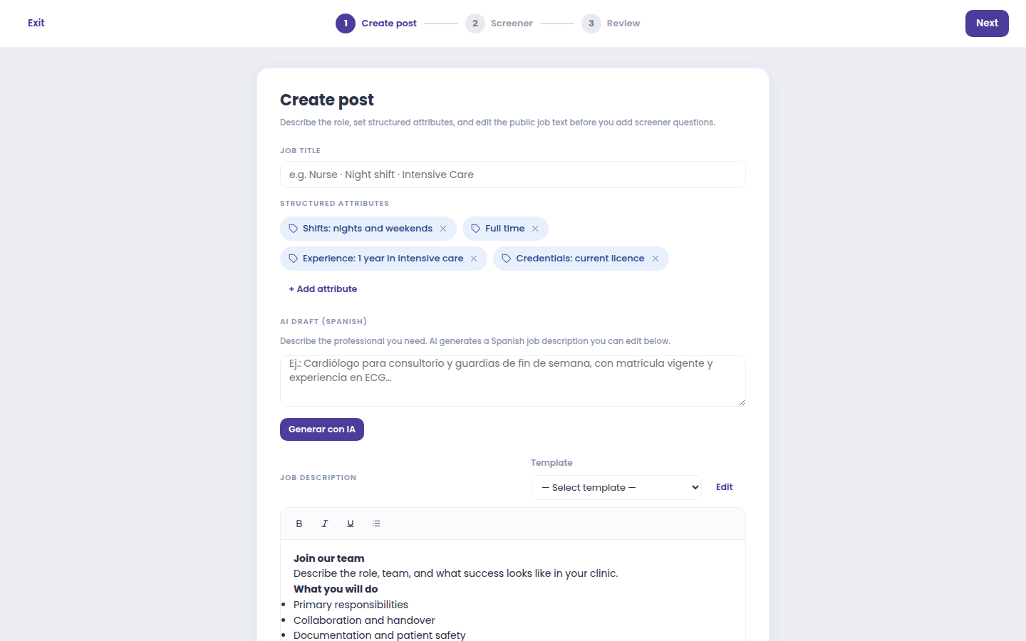1026x641 pixels.
Task: Open the Select template dropdown
Action: 616,487
